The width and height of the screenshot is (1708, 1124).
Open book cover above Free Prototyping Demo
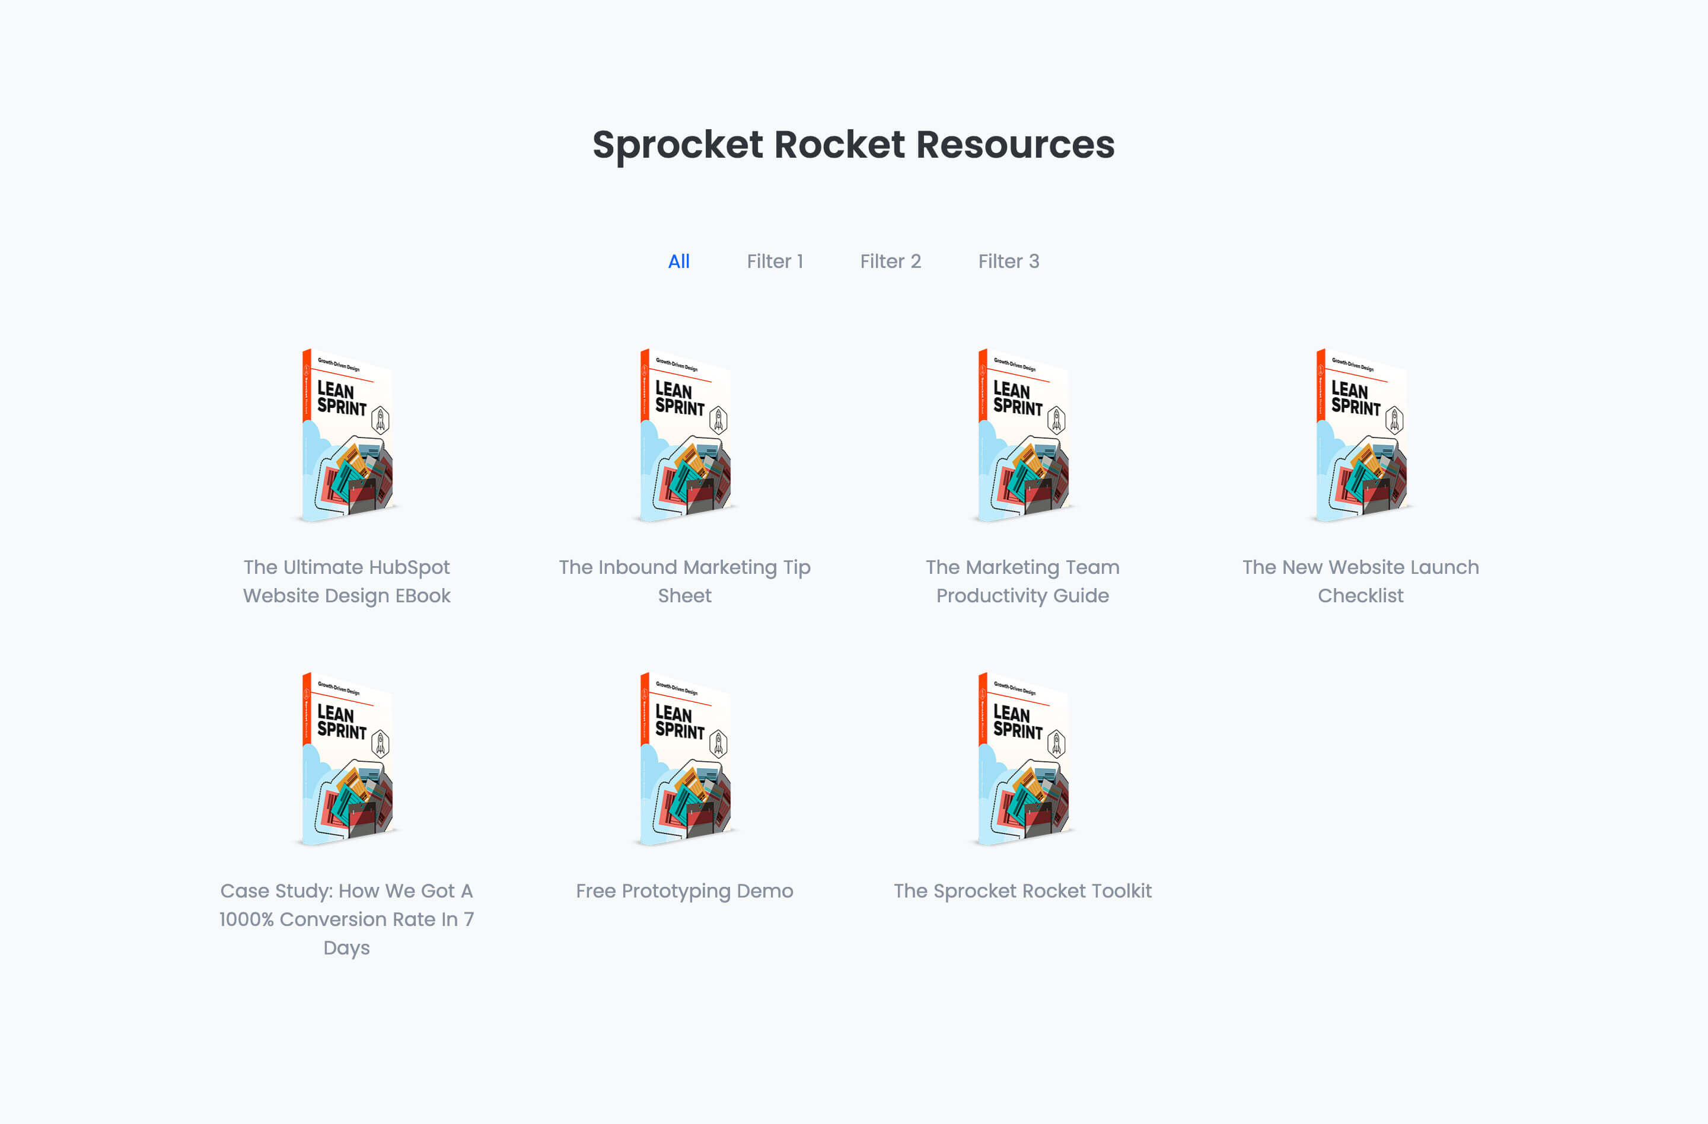pyautogui.click(x=684, y=758)
